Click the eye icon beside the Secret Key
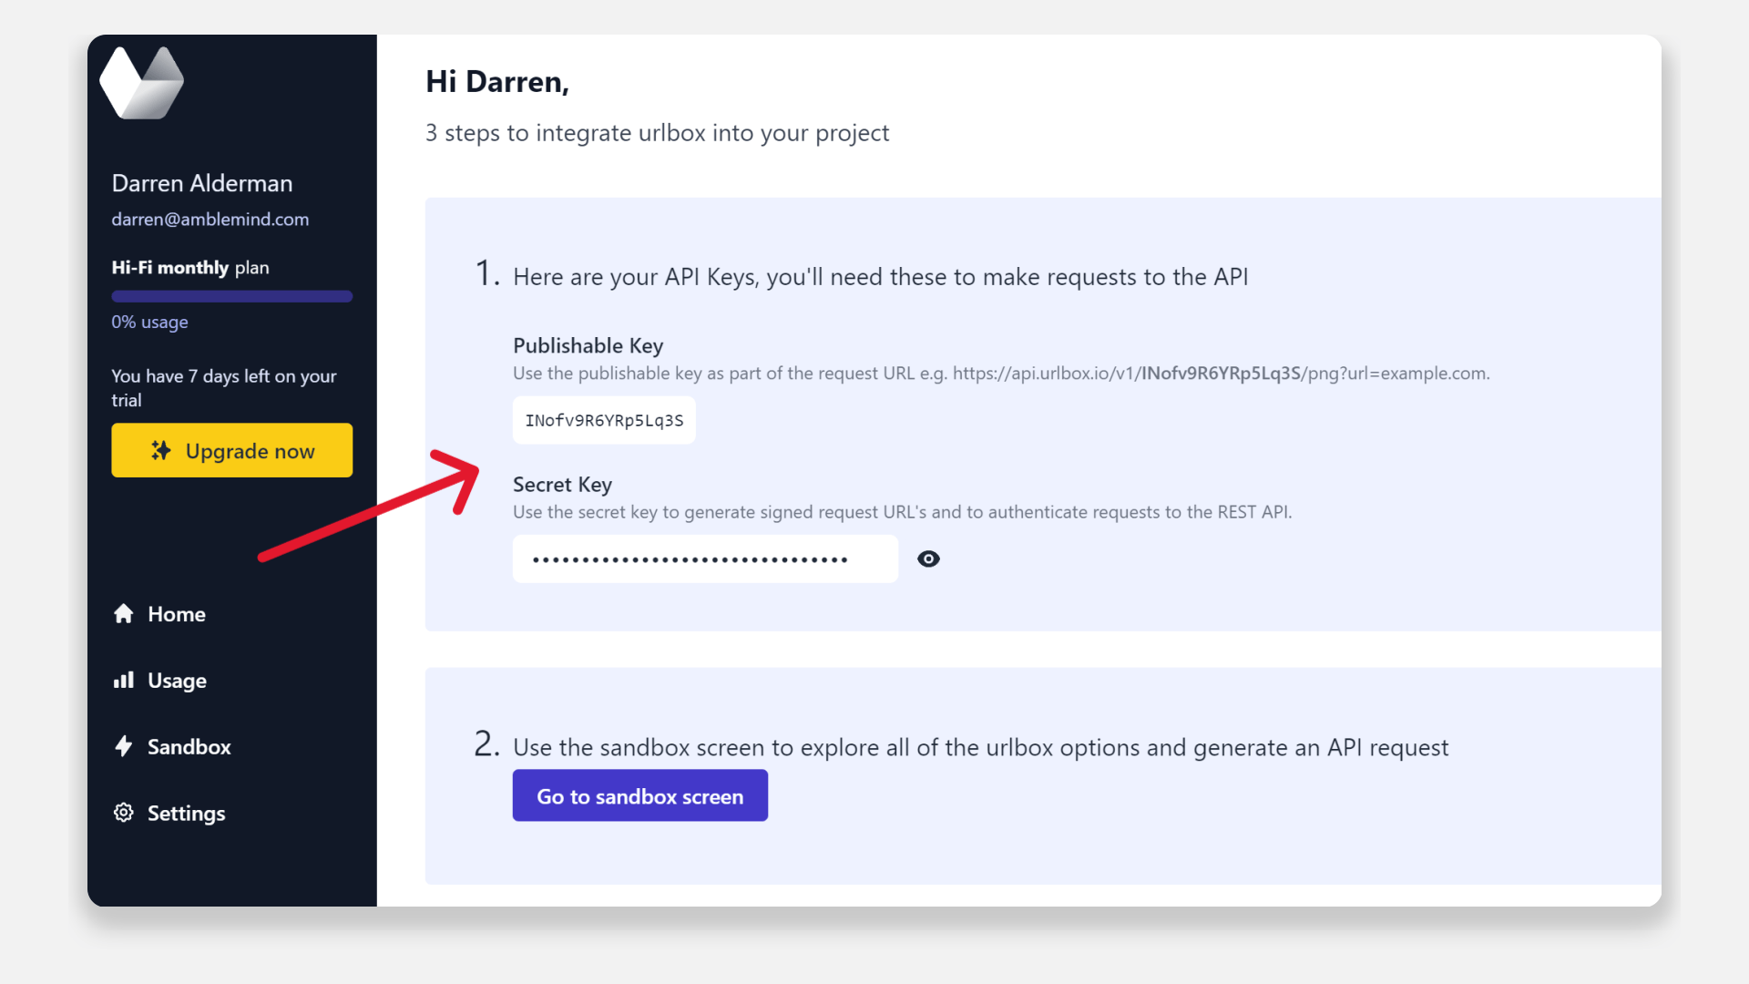The width and height of the screenshot is (1749, 984). (928, 559)
